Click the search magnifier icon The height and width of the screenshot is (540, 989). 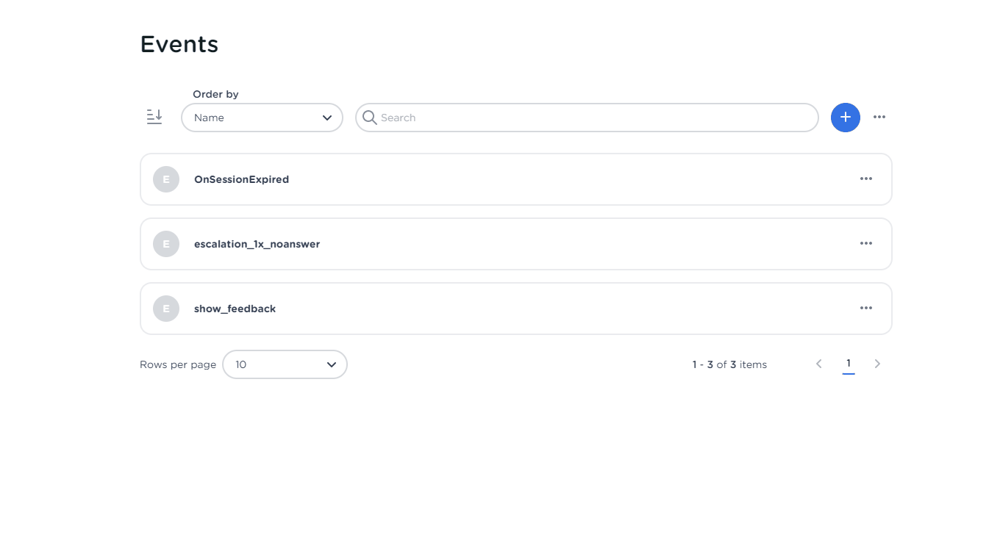[x=369, y=118]
